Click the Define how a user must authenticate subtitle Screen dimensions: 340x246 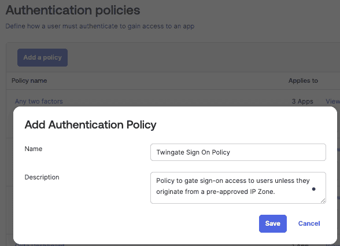(100, 26)
